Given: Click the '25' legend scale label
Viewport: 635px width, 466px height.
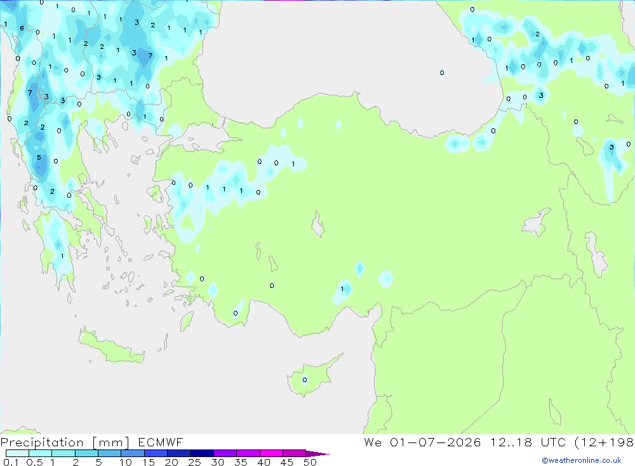Looking at the screenshot, I should click(x=194, y=462).
